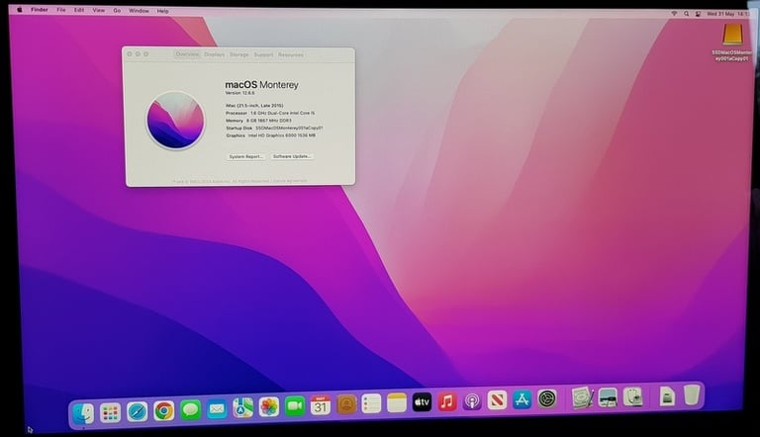Click the Graphics Intel HD Graphics 6000 line
This screenshot has width=760, height=437.
tap(270, 135)
